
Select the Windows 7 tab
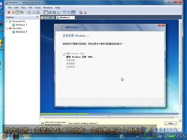(x=65, y=17)
